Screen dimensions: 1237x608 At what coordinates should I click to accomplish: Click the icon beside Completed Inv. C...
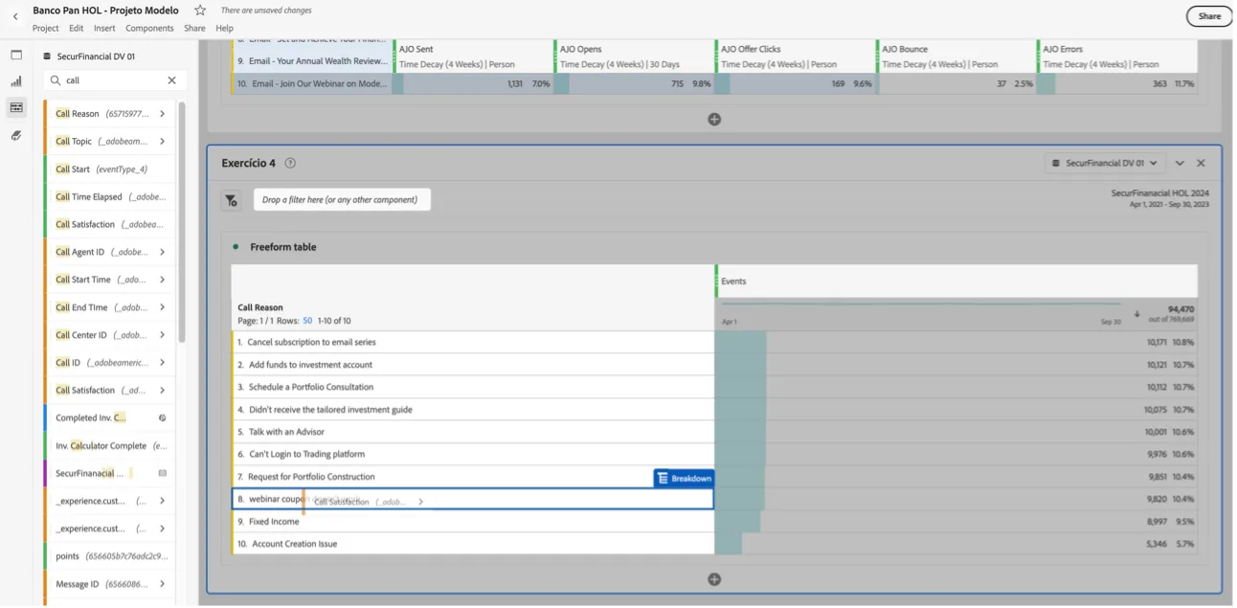tap(162, 418)
